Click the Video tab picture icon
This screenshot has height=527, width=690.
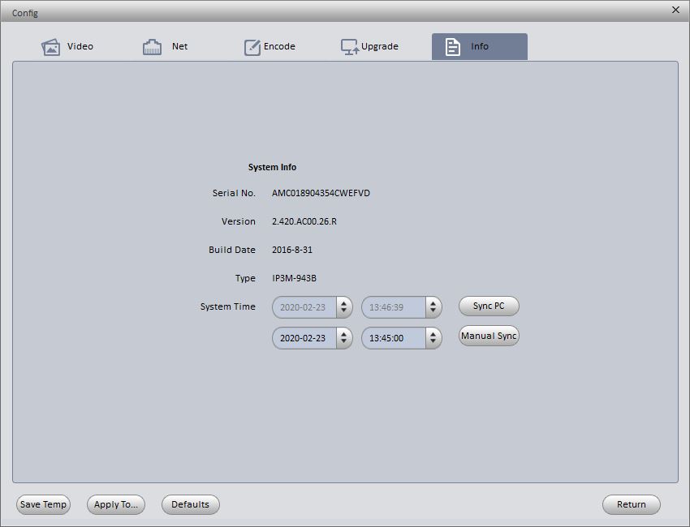(50, 46)
